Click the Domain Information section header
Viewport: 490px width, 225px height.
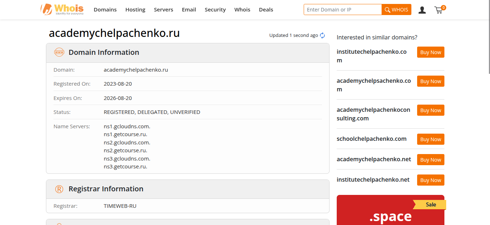coord(188,53)
